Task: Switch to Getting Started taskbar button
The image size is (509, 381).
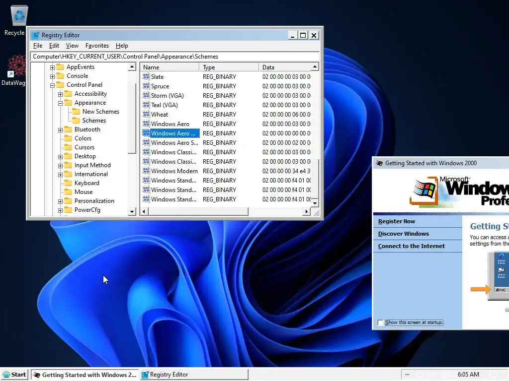Action: [x=85, y=375]
